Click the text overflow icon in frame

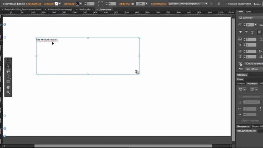click(x=137, y=72)
